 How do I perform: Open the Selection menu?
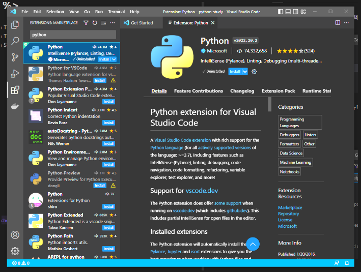click(x=55, y=12)
